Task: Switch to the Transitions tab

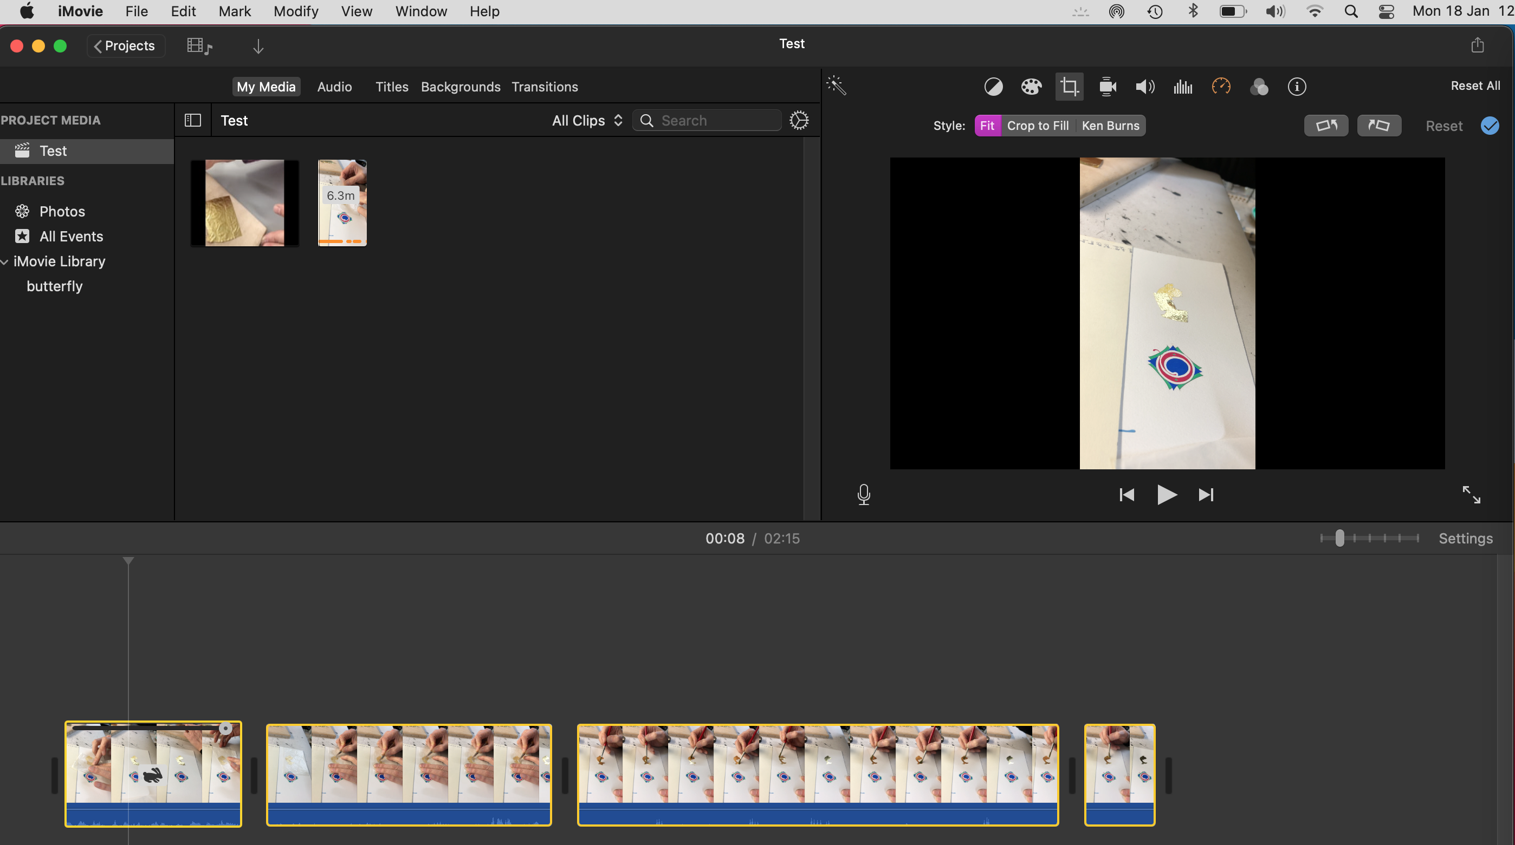Action: [545, 87]
